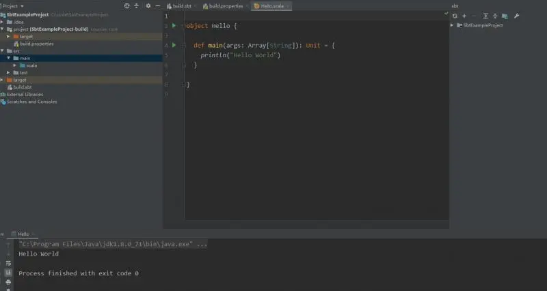Open the Project panel gear settings
Viewport: 547px width, 291px height.
(x=148, y=6)
